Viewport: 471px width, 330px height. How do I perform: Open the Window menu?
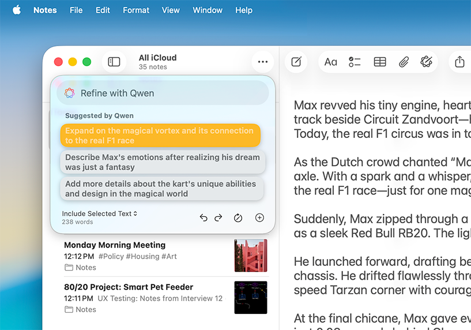(x=208, y=10)
